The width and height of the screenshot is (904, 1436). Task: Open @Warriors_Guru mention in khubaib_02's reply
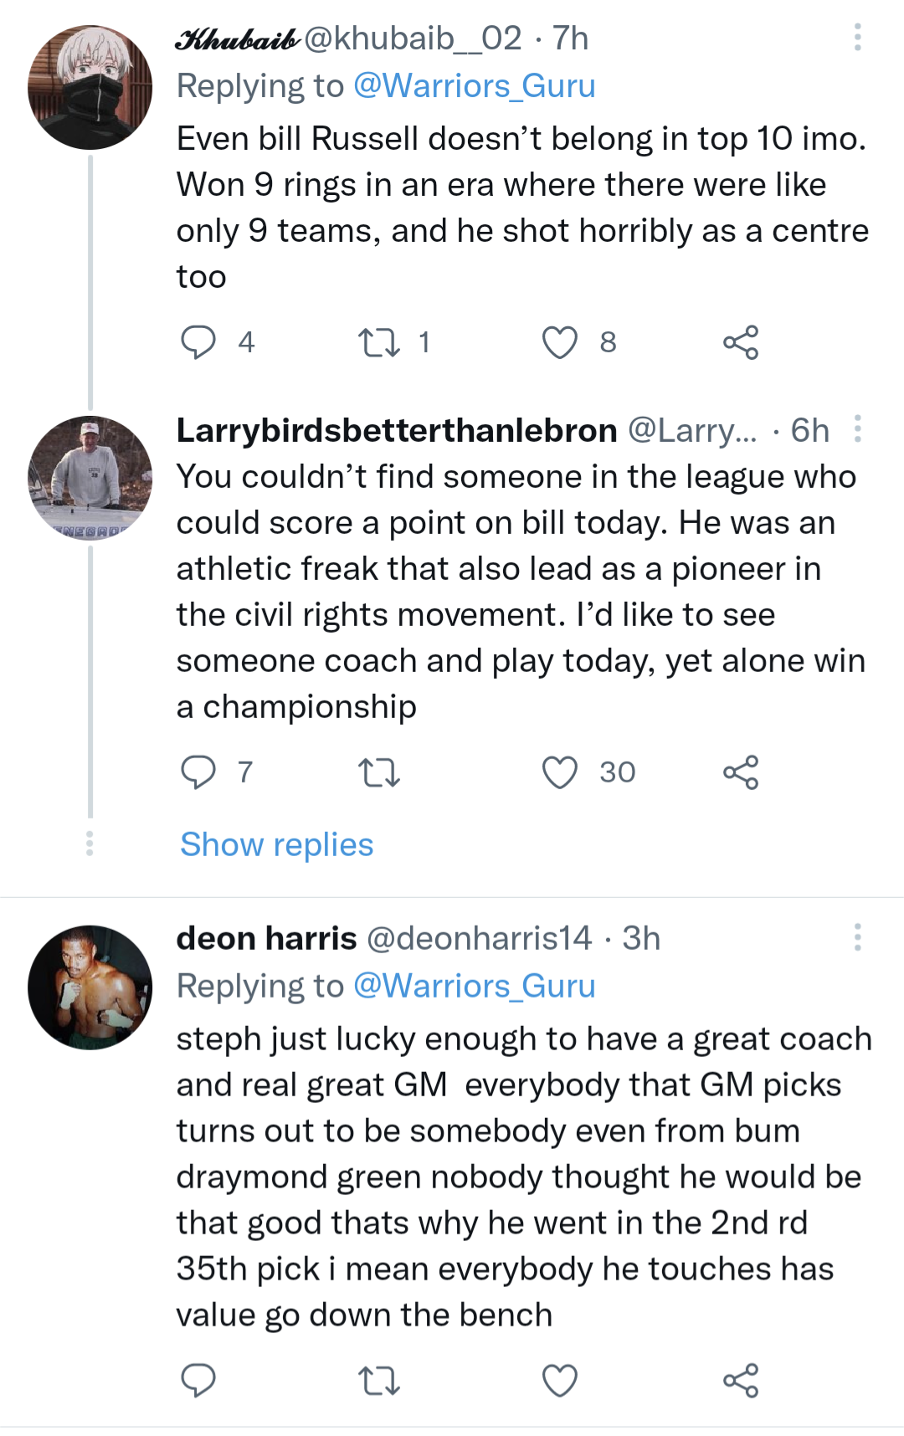coord(474,86)
